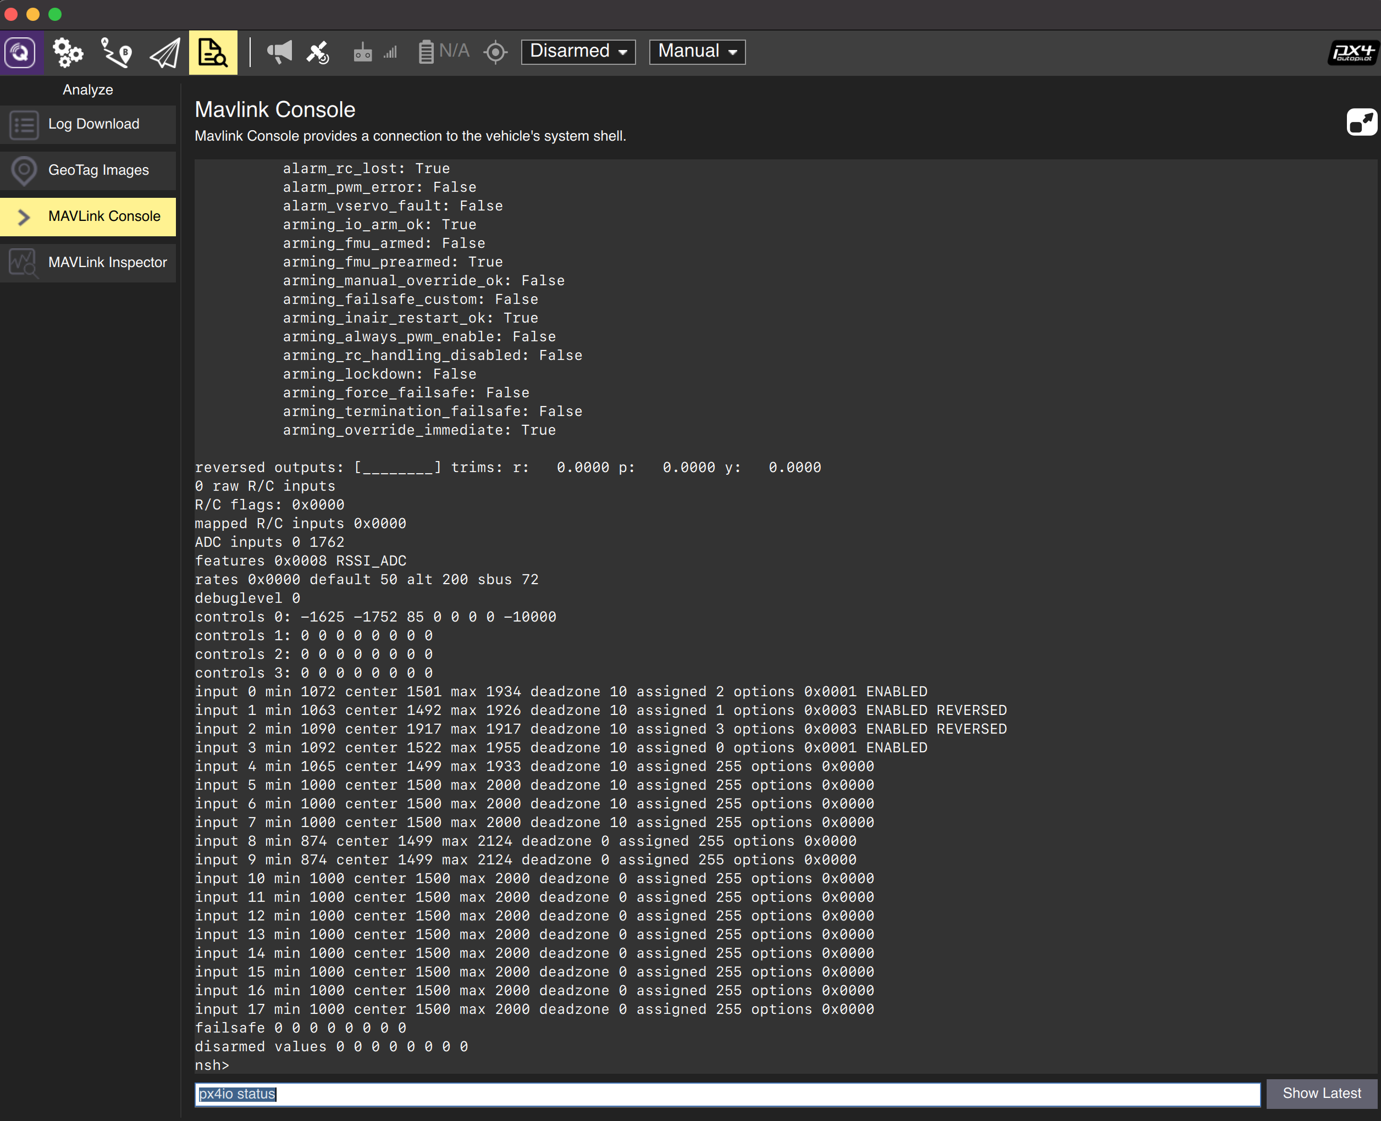
Task: Click the 'input 17 min 1000' line
Action: click(535, 1009)
